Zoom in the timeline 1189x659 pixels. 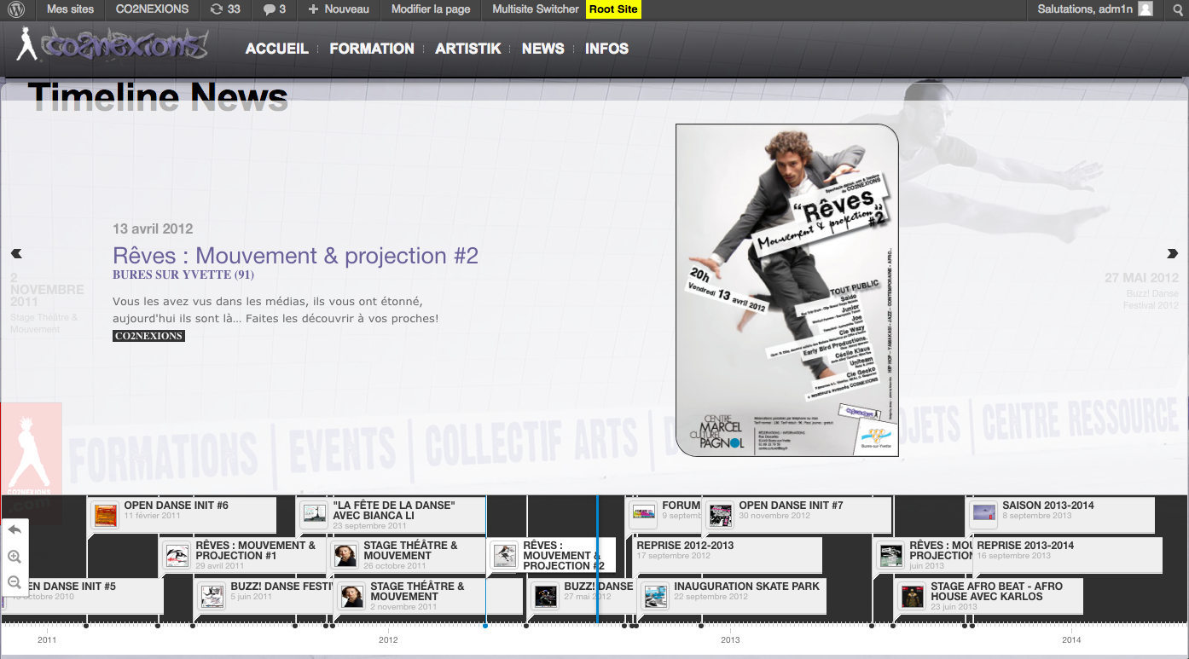[x=14, y=557]
